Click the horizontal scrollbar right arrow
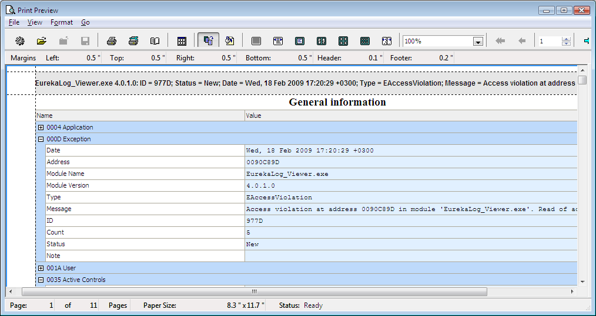Viewport: 596px width, 316px height. pos(572,291)
